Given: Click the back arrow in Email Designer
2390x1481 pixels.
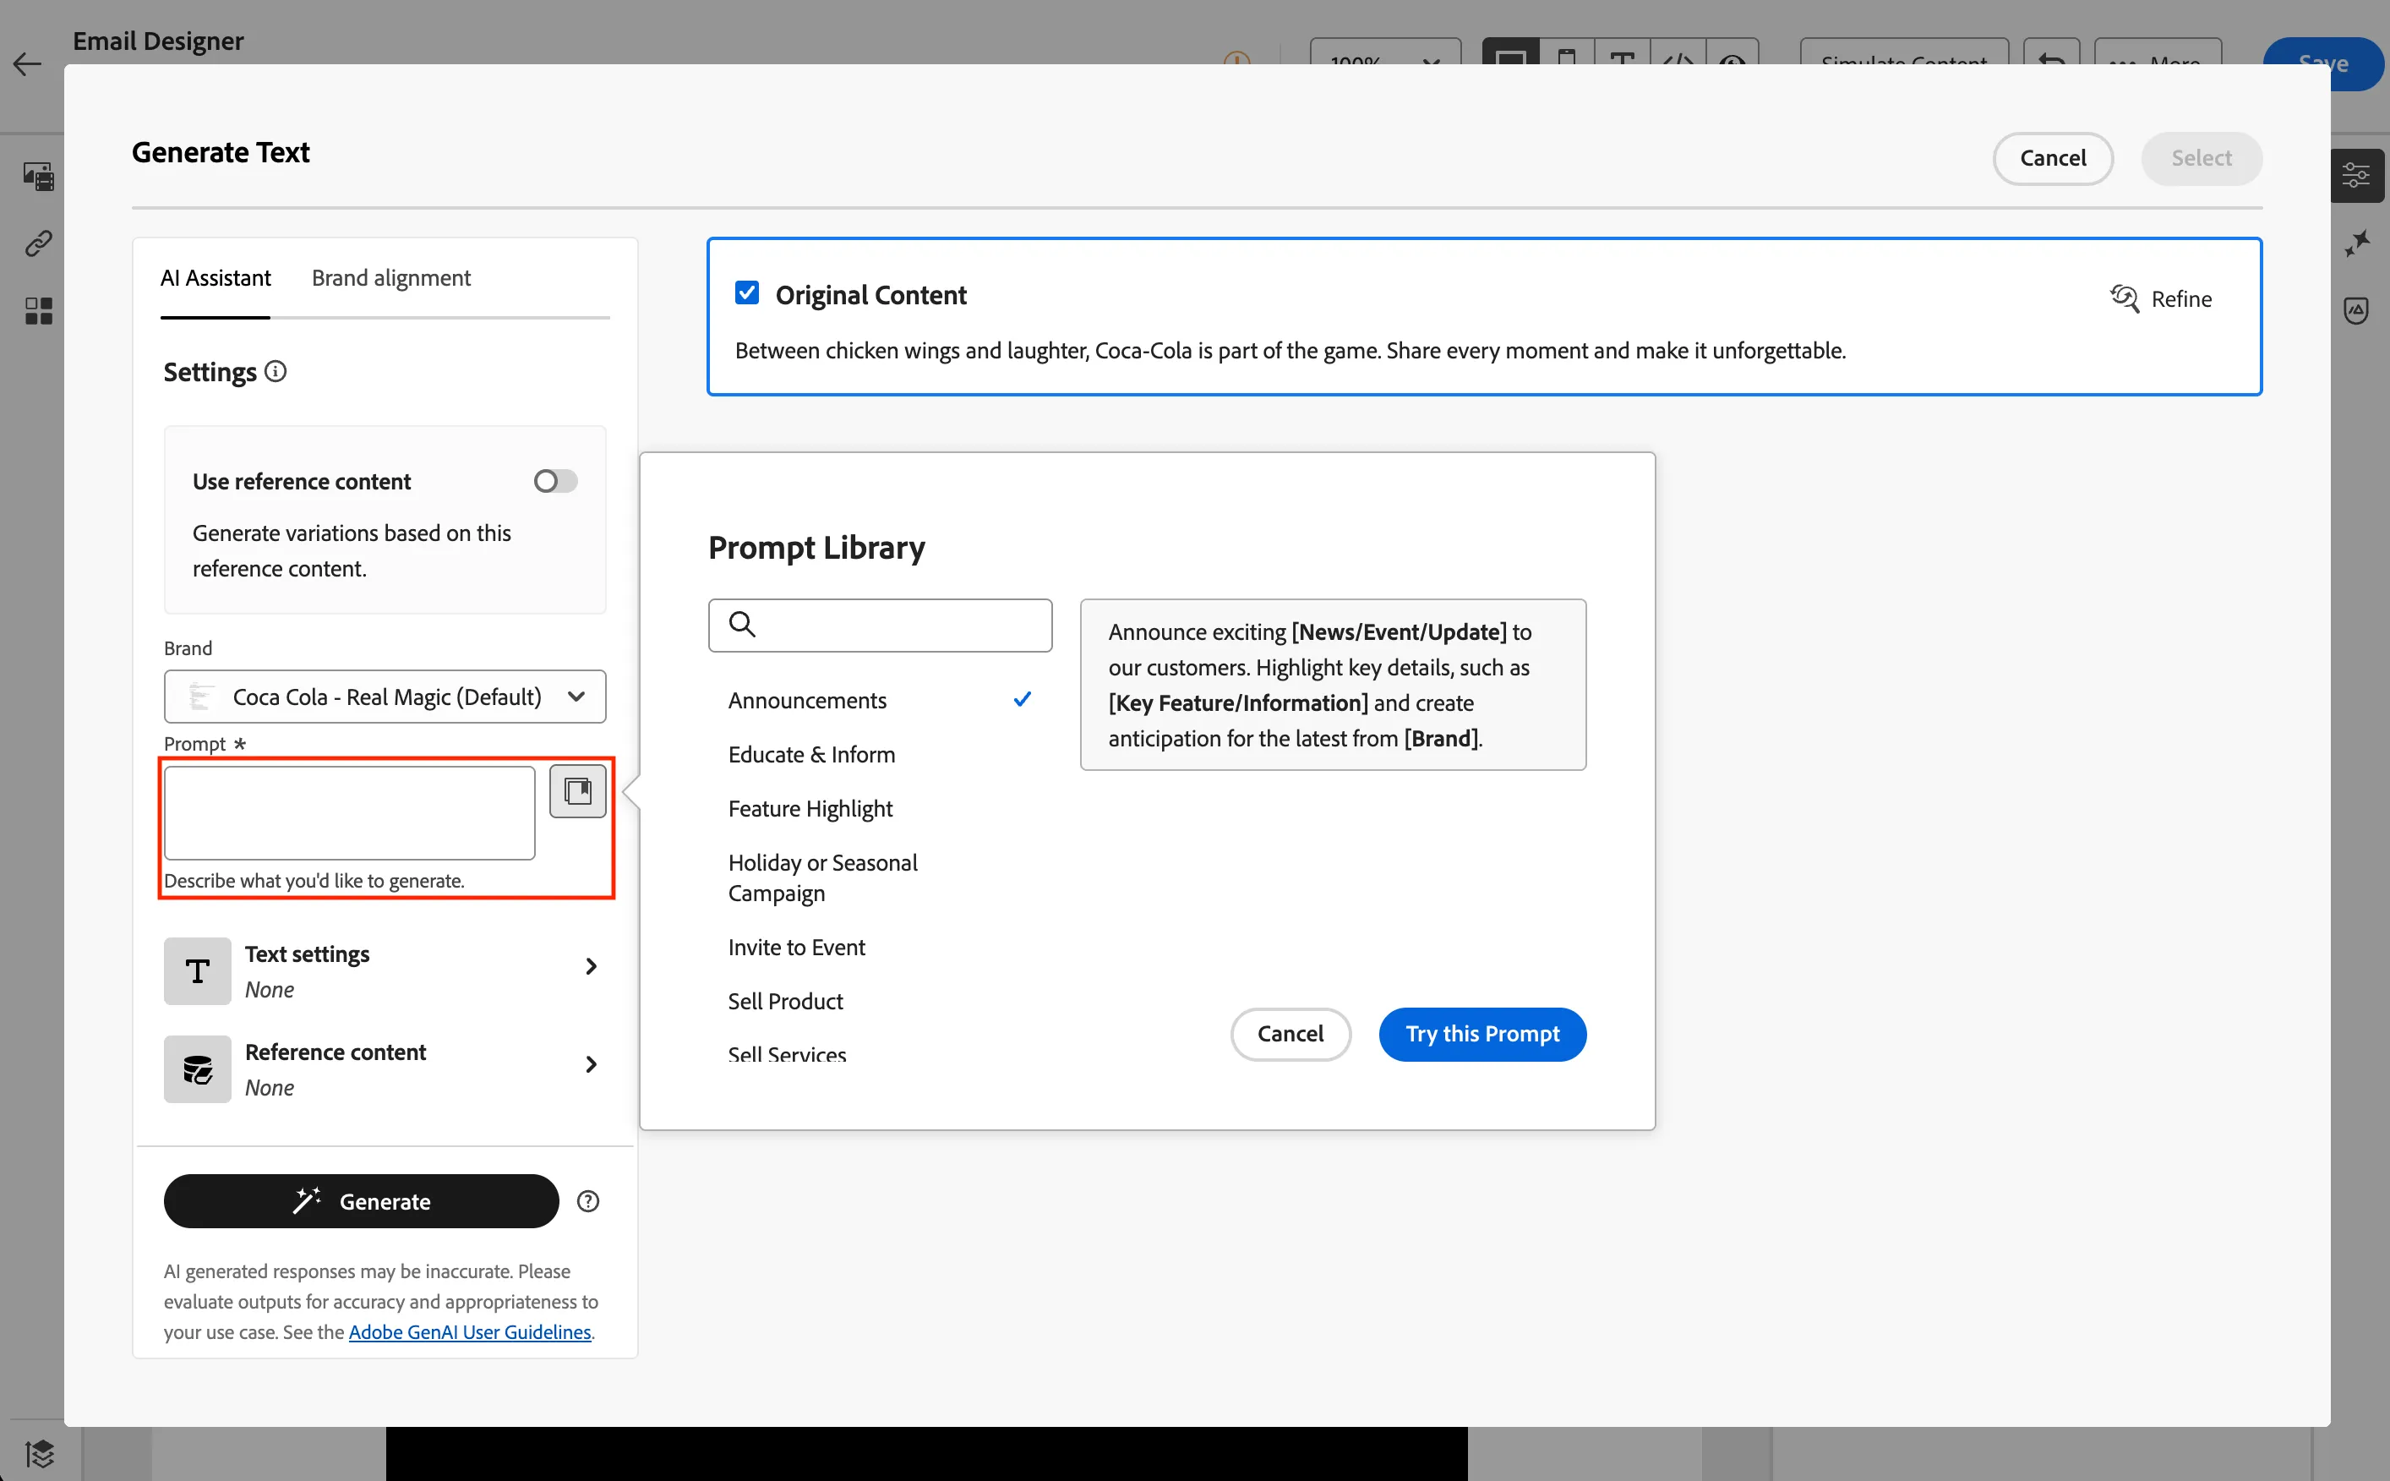Looking at the screenshot, I should pos(27,64).
